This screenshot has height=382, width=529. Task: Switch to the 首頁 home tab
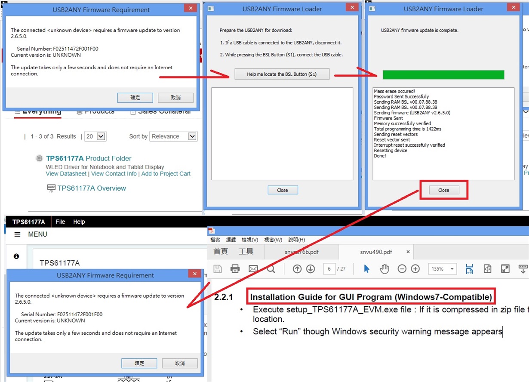221,252
